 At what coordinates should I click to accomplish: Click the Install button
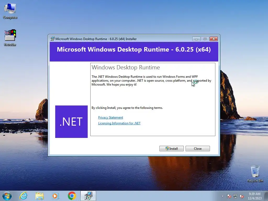tap(171, 149)
